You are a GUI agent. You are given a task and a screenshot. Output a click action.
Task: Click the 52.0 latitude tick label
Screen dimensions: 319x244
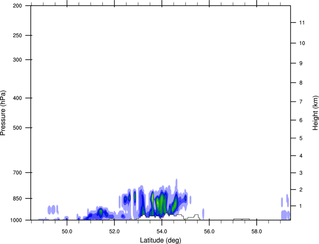(114, 232)
